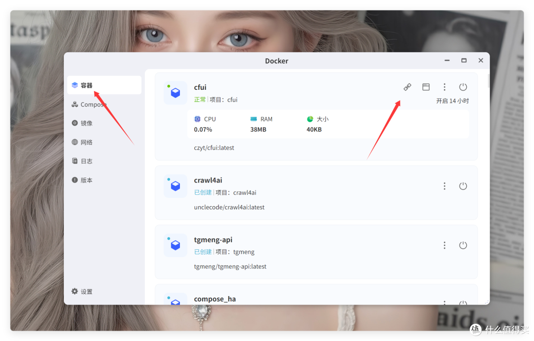Click the 已创建 status of crawl4ai
Screen dimensions: 534x341
tap(203, 192)
